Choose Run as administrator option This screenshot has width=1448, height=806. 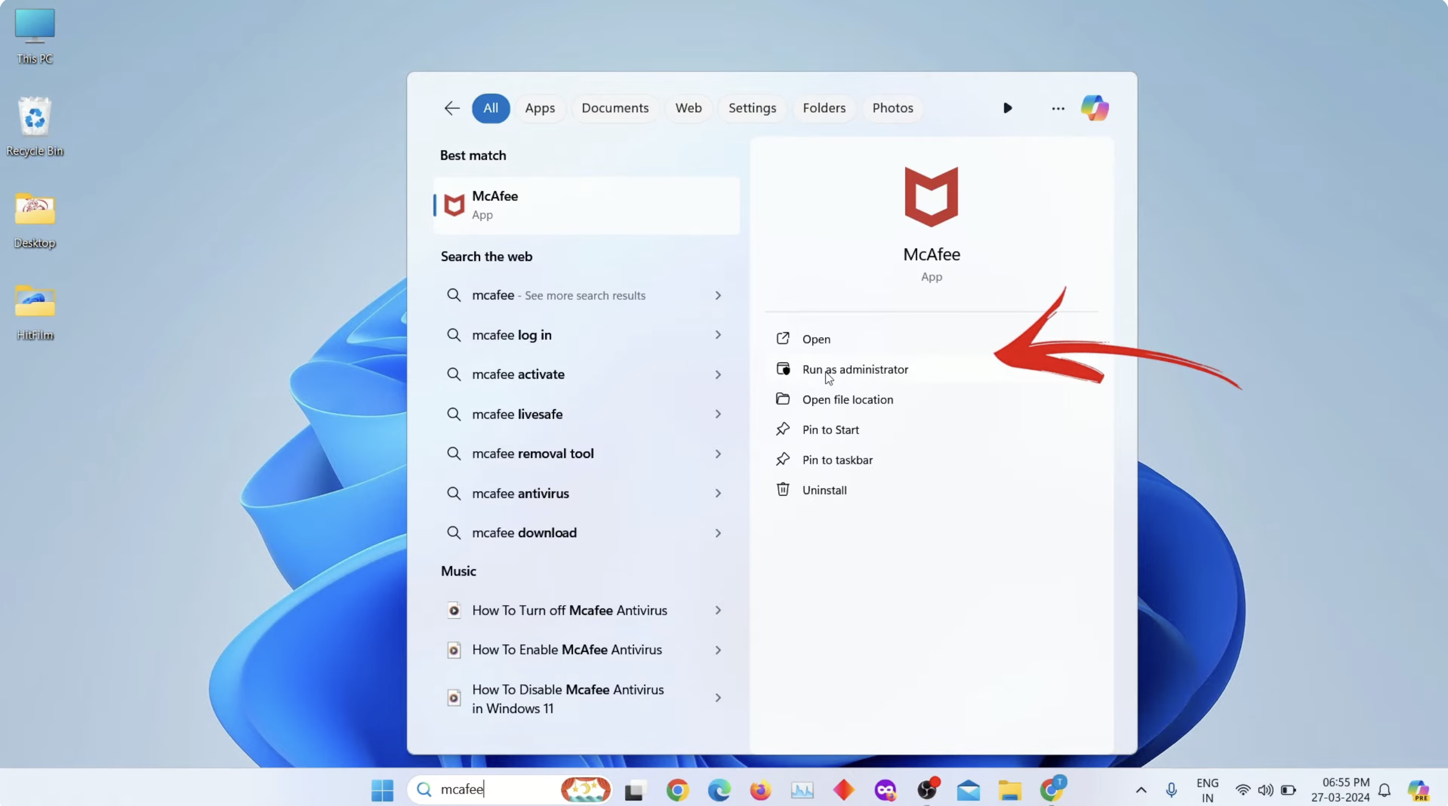point(855,370)
